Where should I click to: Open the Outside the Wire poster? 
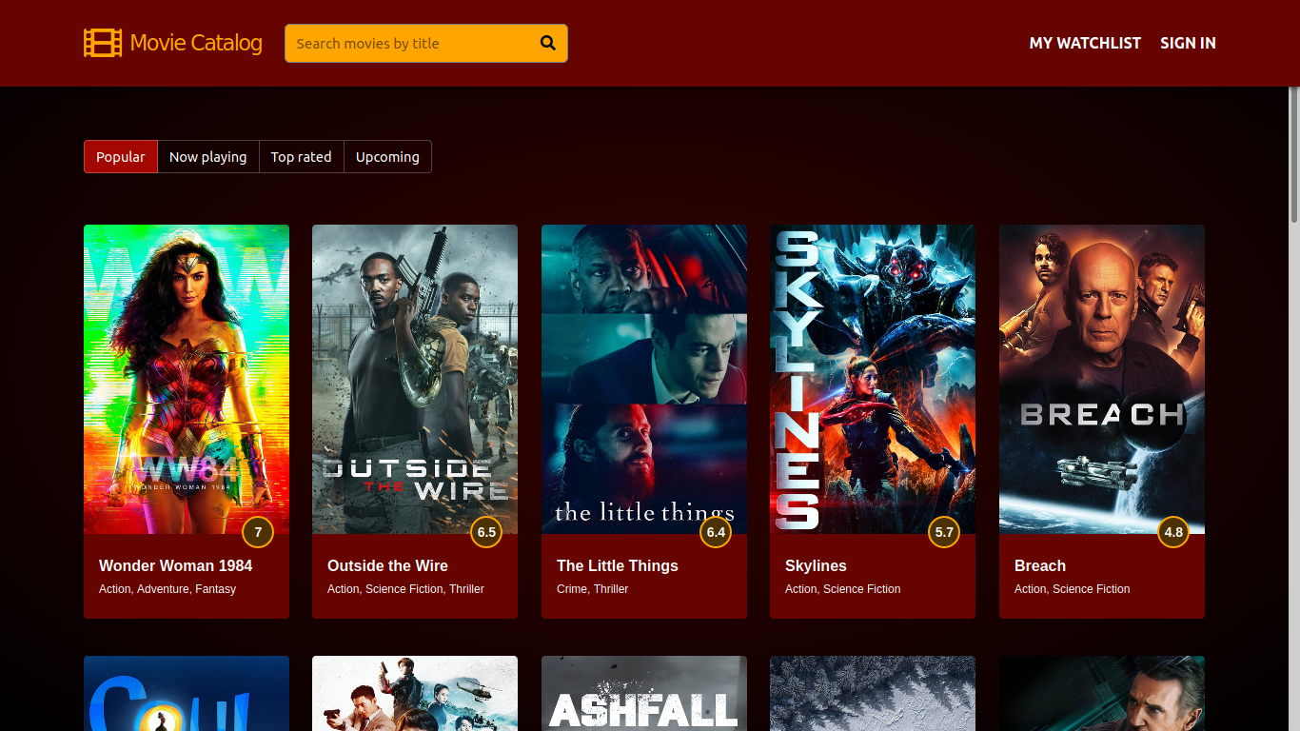point(415,379)
